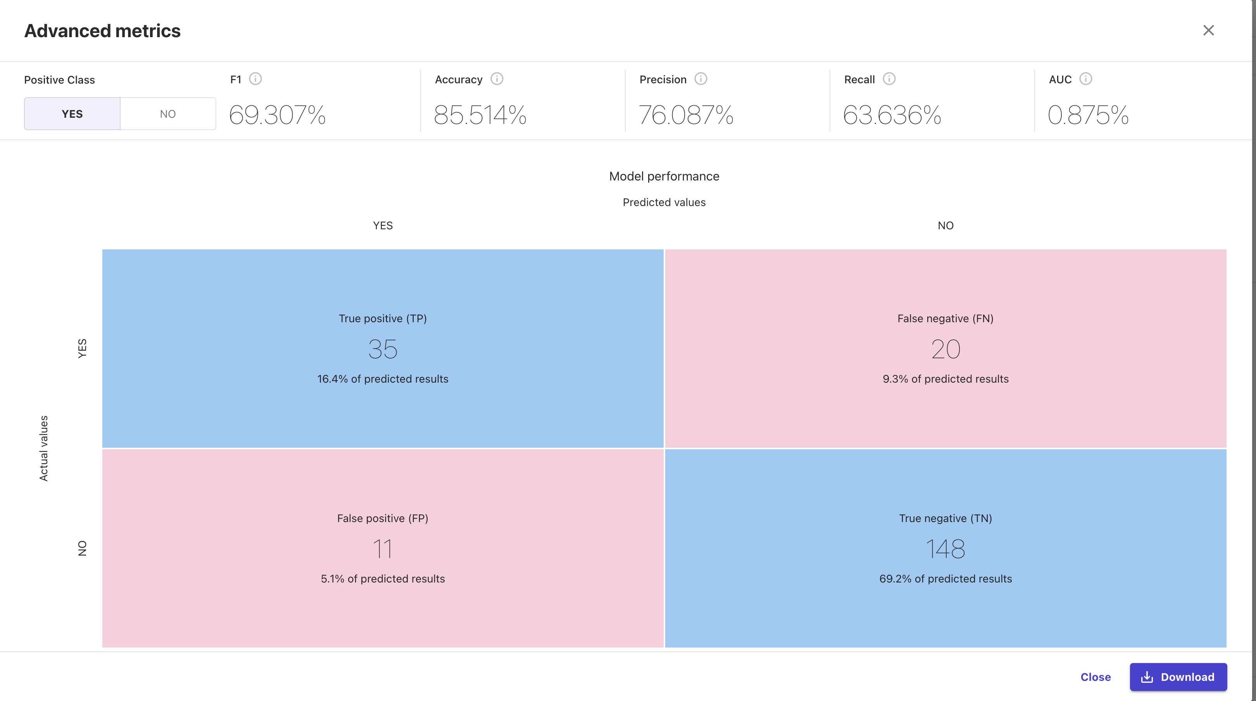Click the Model performance chart title
The height and width of the screenshot is (701, 1256).
[x=664, y=176]
